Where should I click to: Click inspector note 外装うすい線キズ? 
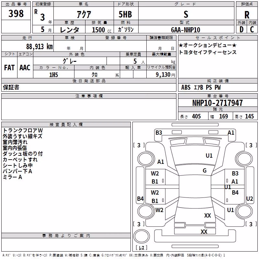click(x=22, y=136)
